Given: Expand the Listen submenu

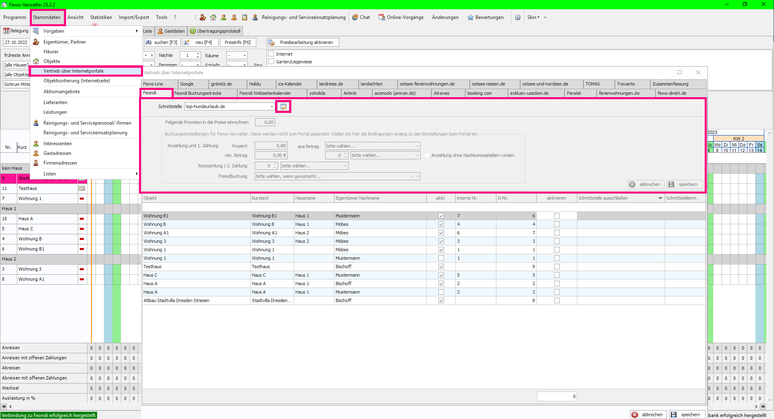Looking at the screenshot, I should [137, 174].
